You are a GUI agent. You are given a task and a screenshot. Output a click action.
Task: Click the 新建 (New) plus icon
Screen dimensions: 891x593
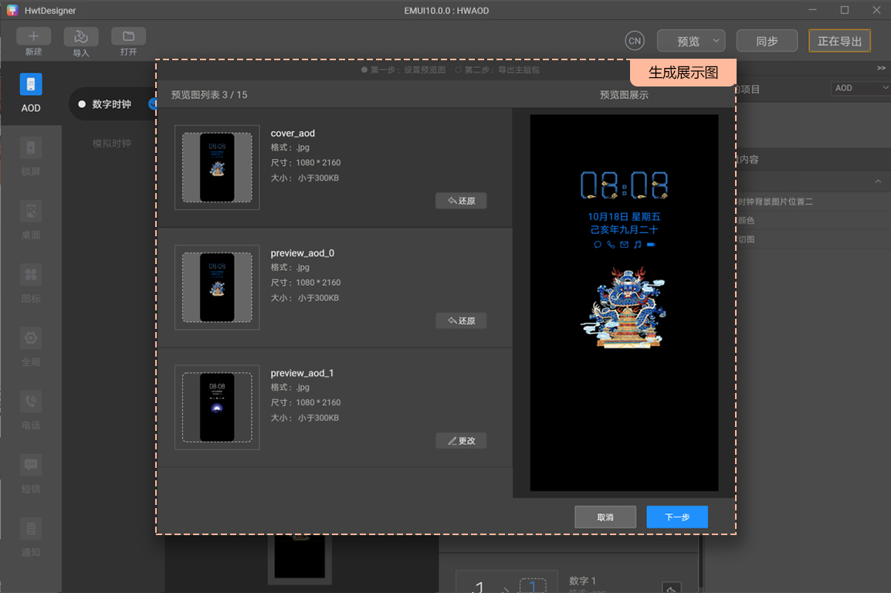pyautogui.click(x=33, y=36)
